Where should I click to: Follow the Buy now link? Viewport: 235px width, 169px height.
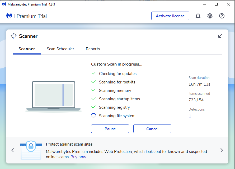[78, 157]
